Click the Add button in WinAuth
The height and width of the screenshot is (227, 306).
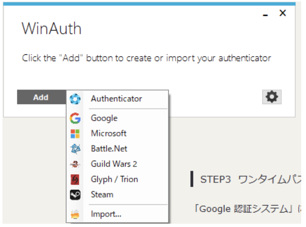tap(42, 97)
